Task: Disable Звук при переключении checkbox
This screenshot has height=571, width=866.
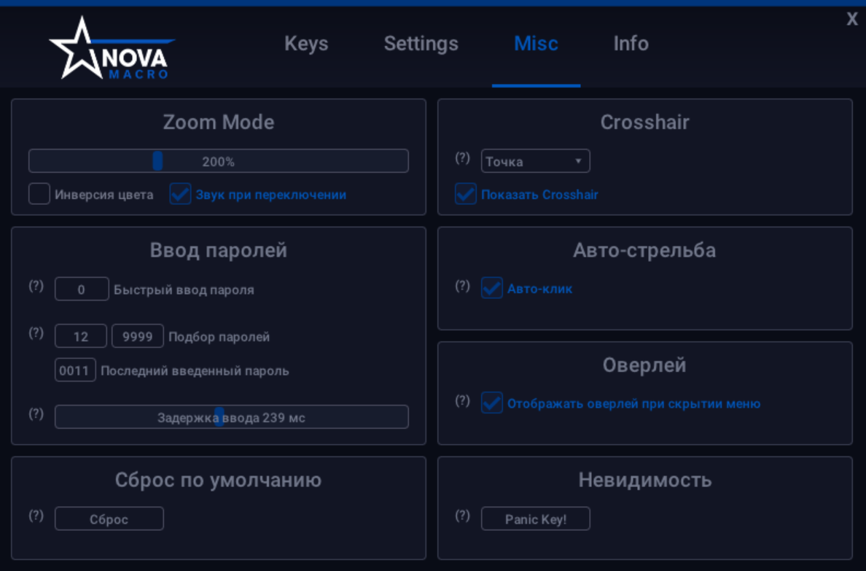Action: [180, 194]
